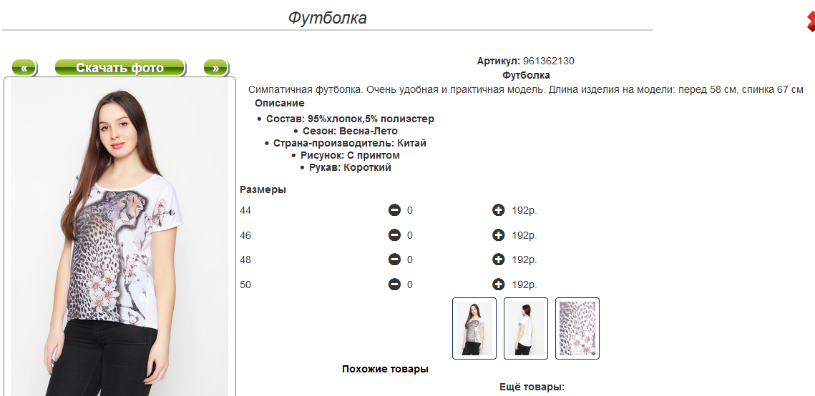The image size is (815, 396).
Task: Click the quantity value for size 44
Action: pyautogui.click(x=409, y=210)
